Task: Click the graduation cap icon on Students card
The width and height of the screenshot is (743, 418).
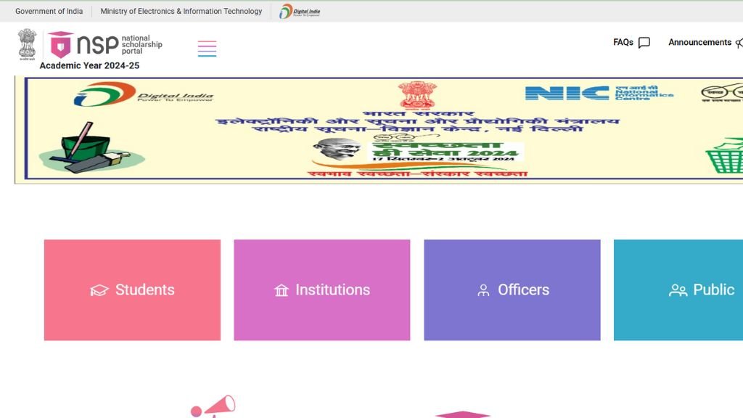Action: pos(99,290)
